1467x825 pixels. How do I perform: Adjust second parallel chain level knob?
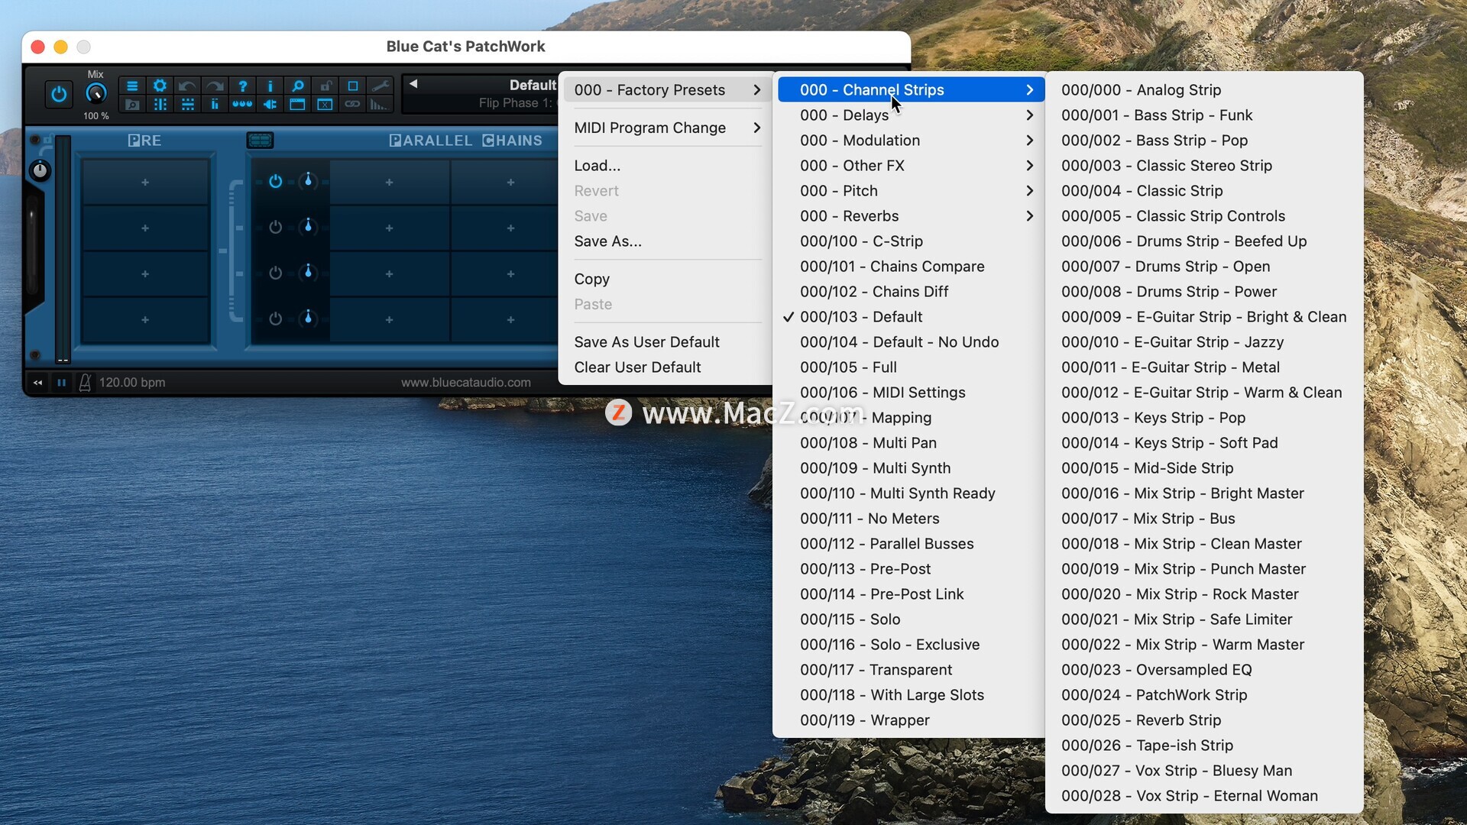[x=308, y=227]
